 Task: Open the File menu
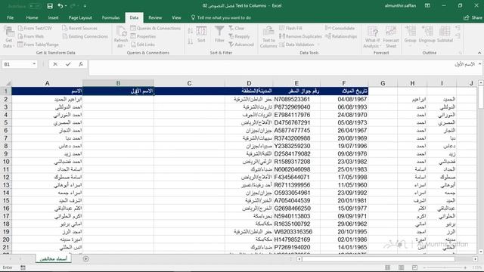coord(10,17)
